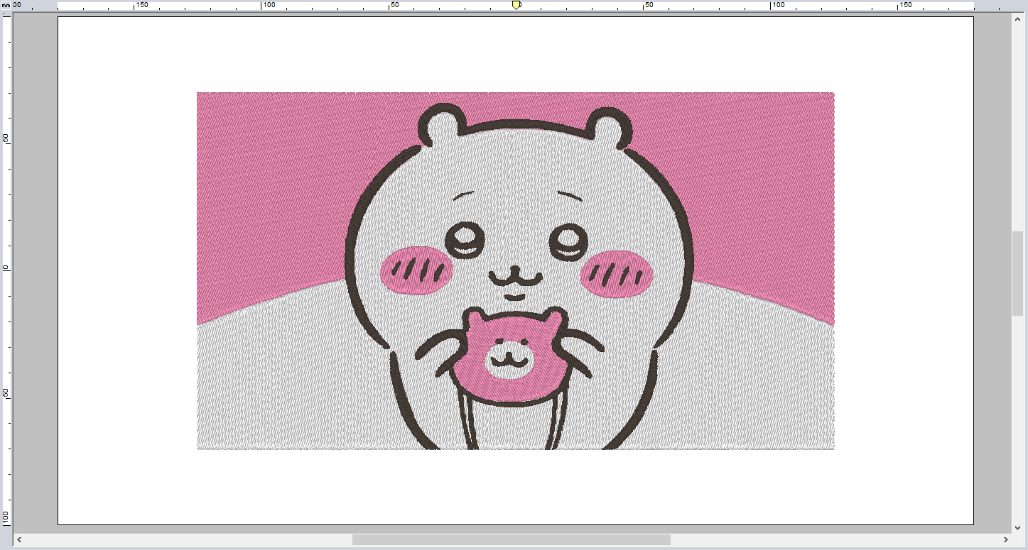Click the horizontal scrollbar left arrow
This screenshot has height=550, width=1028.
(x=19, y=540)
